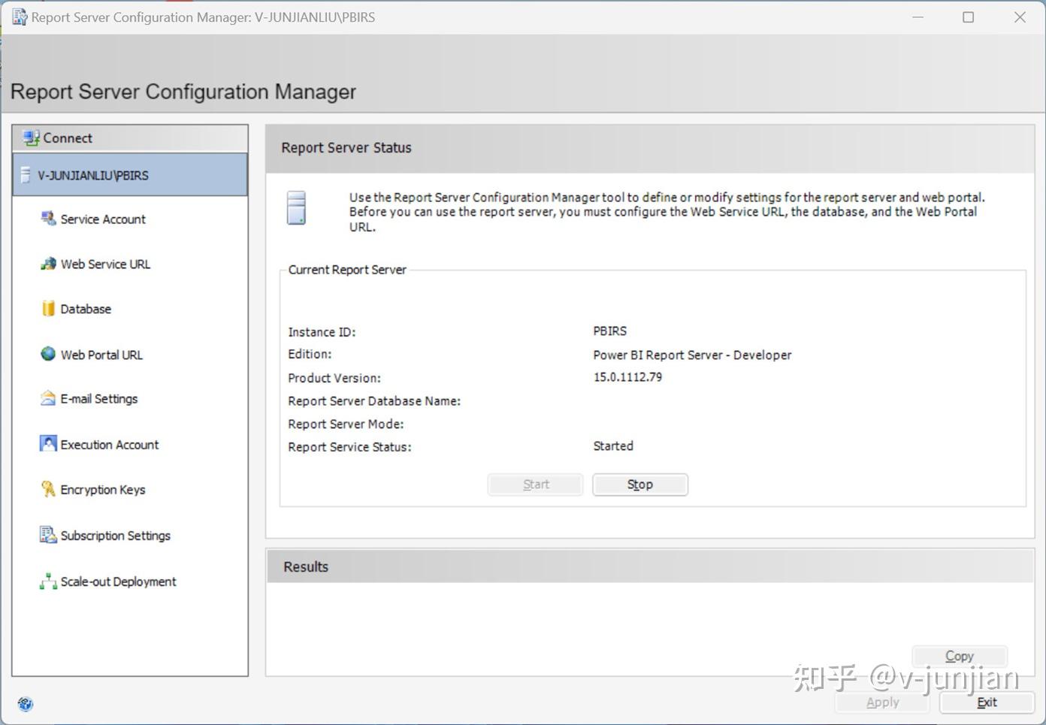The height and width of the screenshot is (725, 1046).
Task: Minimize the Configuration Manager window
Action: pos(918,17)
